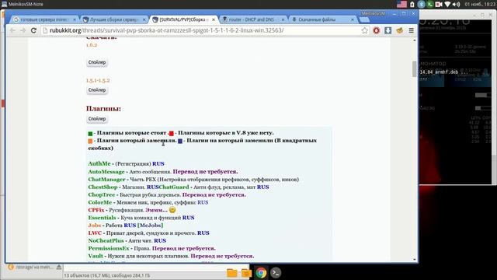Click the LWC plugin name
The height and width of the screenshot is (280, 497).
click(x=95, y=233)
